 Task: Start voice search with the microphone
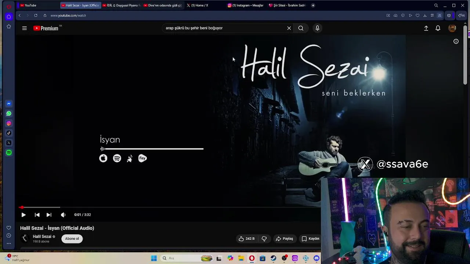[x=318, y=28]
